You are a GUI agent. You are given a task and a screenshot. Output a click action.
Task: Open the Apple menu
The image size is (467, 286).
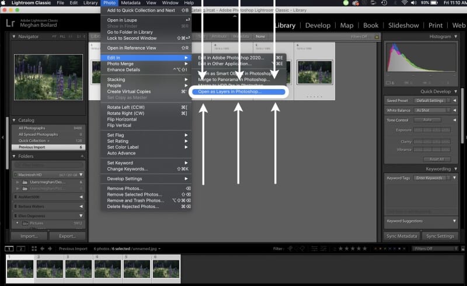point(4,3)
